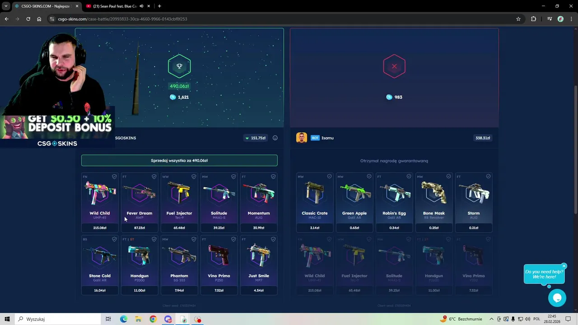Open Task View on taskbar
Screen dimensions: 578x325
coord(108,319)
